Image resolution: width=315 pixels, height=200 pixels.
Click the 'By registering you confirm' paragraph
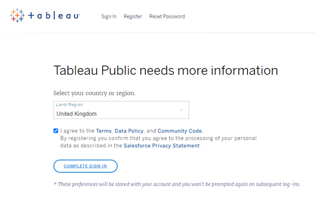159,142
